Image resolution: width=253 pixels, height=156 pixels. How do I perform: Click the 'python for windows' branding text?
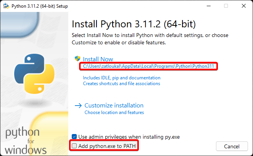point(25,141)
